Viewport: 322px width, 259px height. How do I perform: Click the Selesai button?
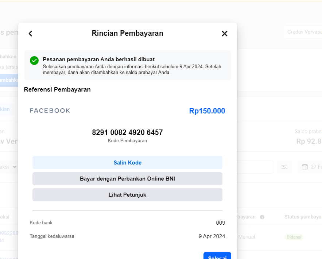[x=217, y=256]
